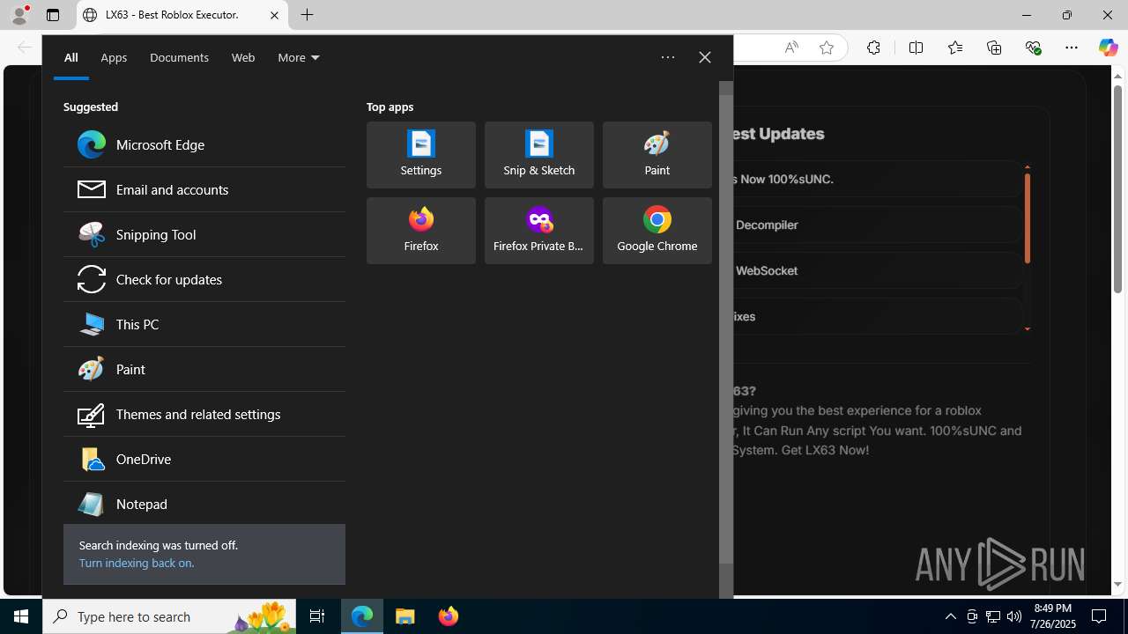Open Task View on the taskbar

coord(317,616)
